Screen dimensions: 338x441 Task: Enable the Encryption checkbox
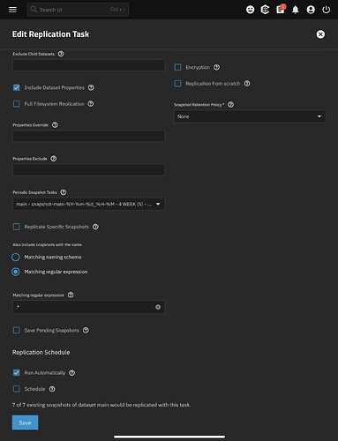177,67
